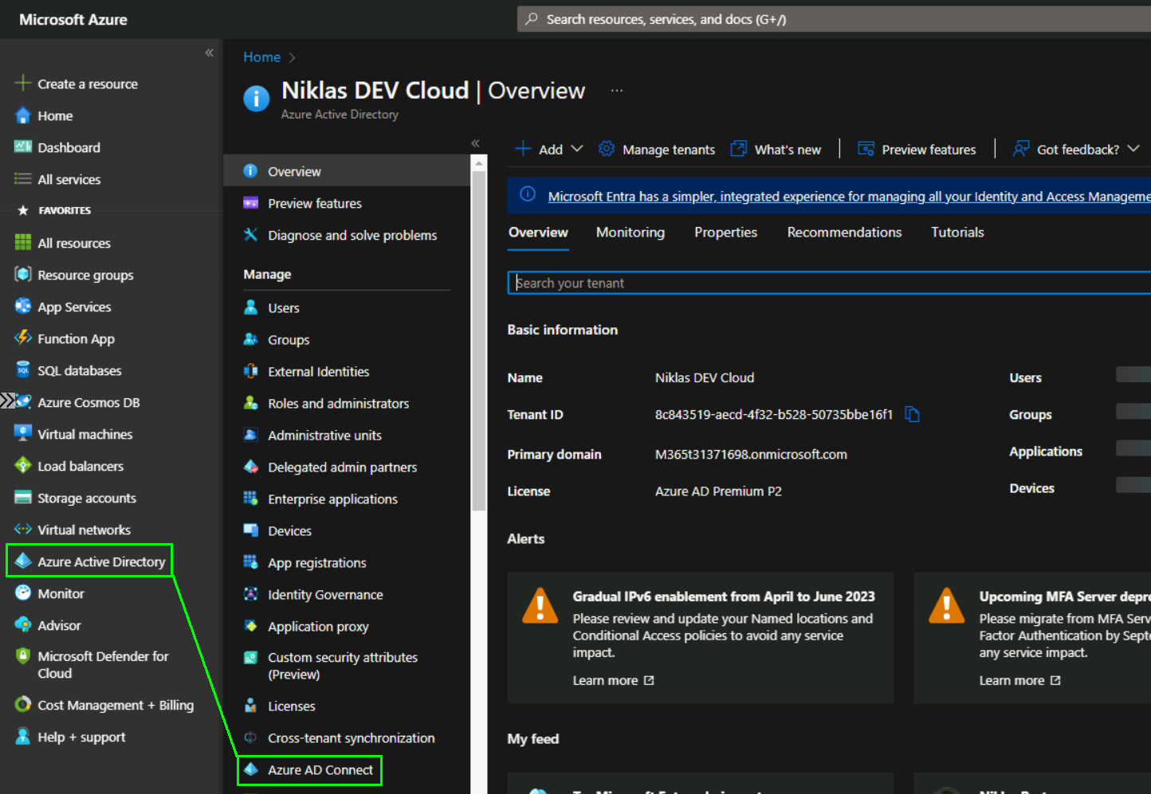Click the Roles and administrators icon
The image size is (1151, 794).
coord(250,403)
